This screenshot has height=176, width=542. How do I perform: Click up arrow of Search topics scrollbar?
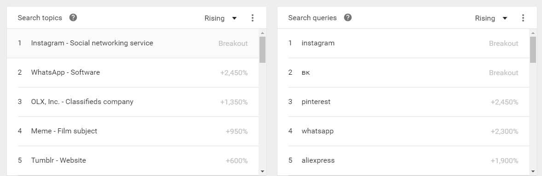[x=262, y=33]
